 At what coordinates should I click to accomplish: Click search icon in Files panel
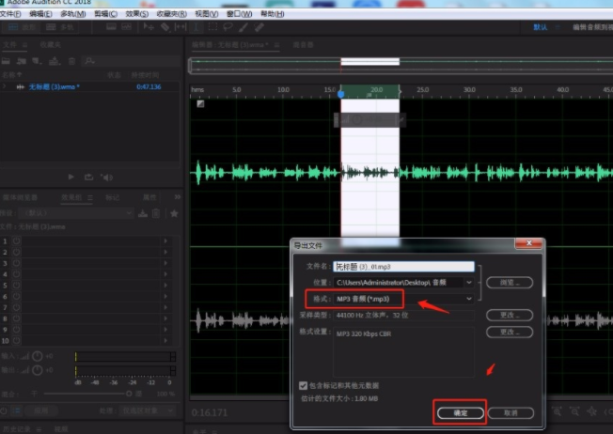(x=89, y=61)
